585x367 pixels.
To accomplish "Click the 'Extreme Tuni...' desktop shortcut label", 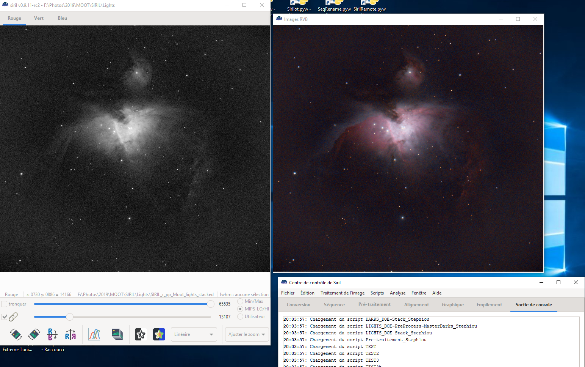I will pos(17,350).
